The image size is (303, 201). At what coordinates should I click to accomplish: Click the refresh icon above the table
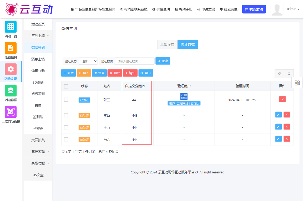pyautogui.click(x=279, y=74)
